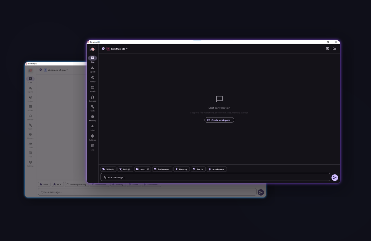Go to the Models sidebar section
371x241 pixels.
pyautogui.click(x=92, y=89)
